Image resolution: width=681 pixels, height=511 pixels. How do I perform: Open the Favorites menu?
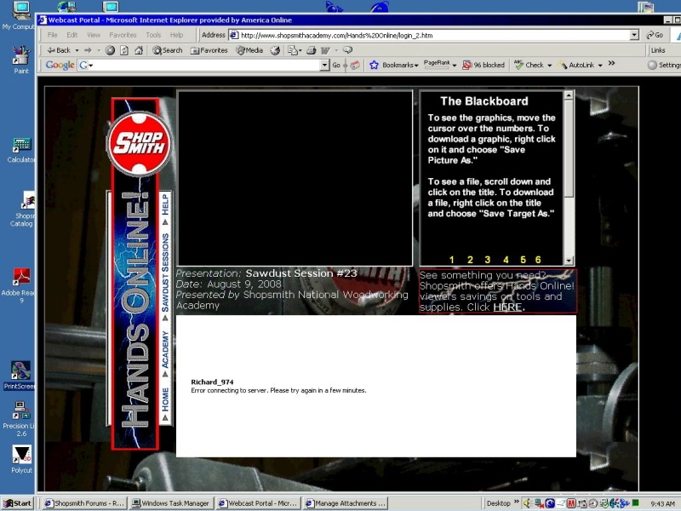(123, 35)
